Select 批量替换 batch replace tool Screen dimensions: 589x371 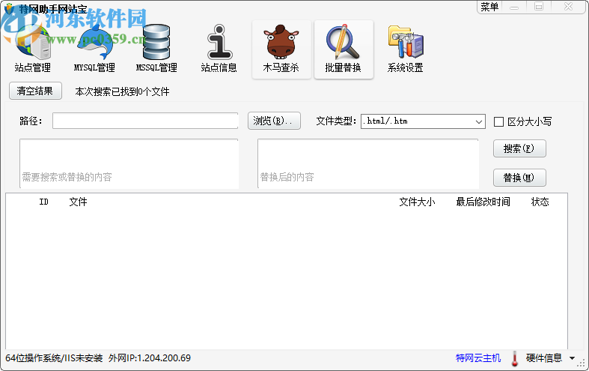coord(344,49)
